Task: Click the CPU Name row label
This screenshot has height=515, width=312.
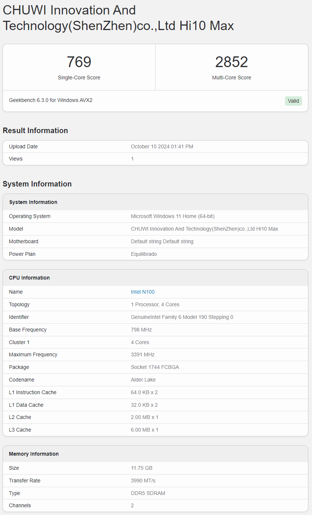Action: point(16,292)
